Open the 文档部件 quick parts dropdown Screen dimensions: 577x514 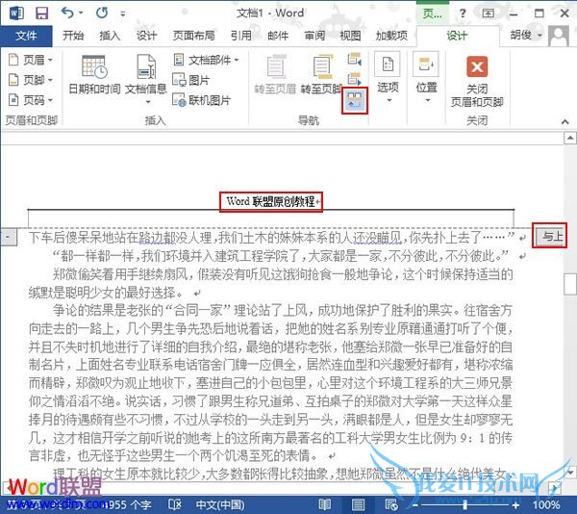tap(206, 60)
